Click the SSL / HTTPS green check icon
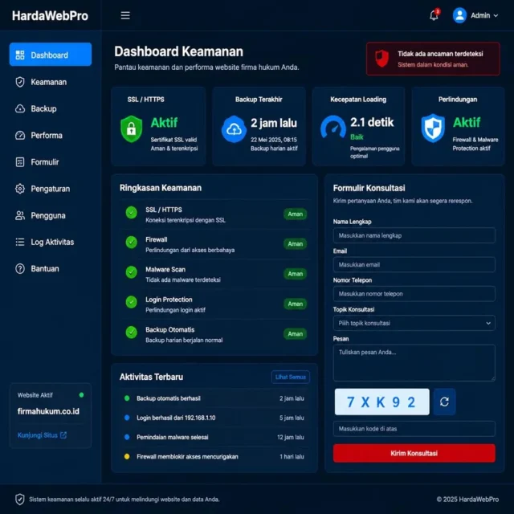 coord(132,213)
